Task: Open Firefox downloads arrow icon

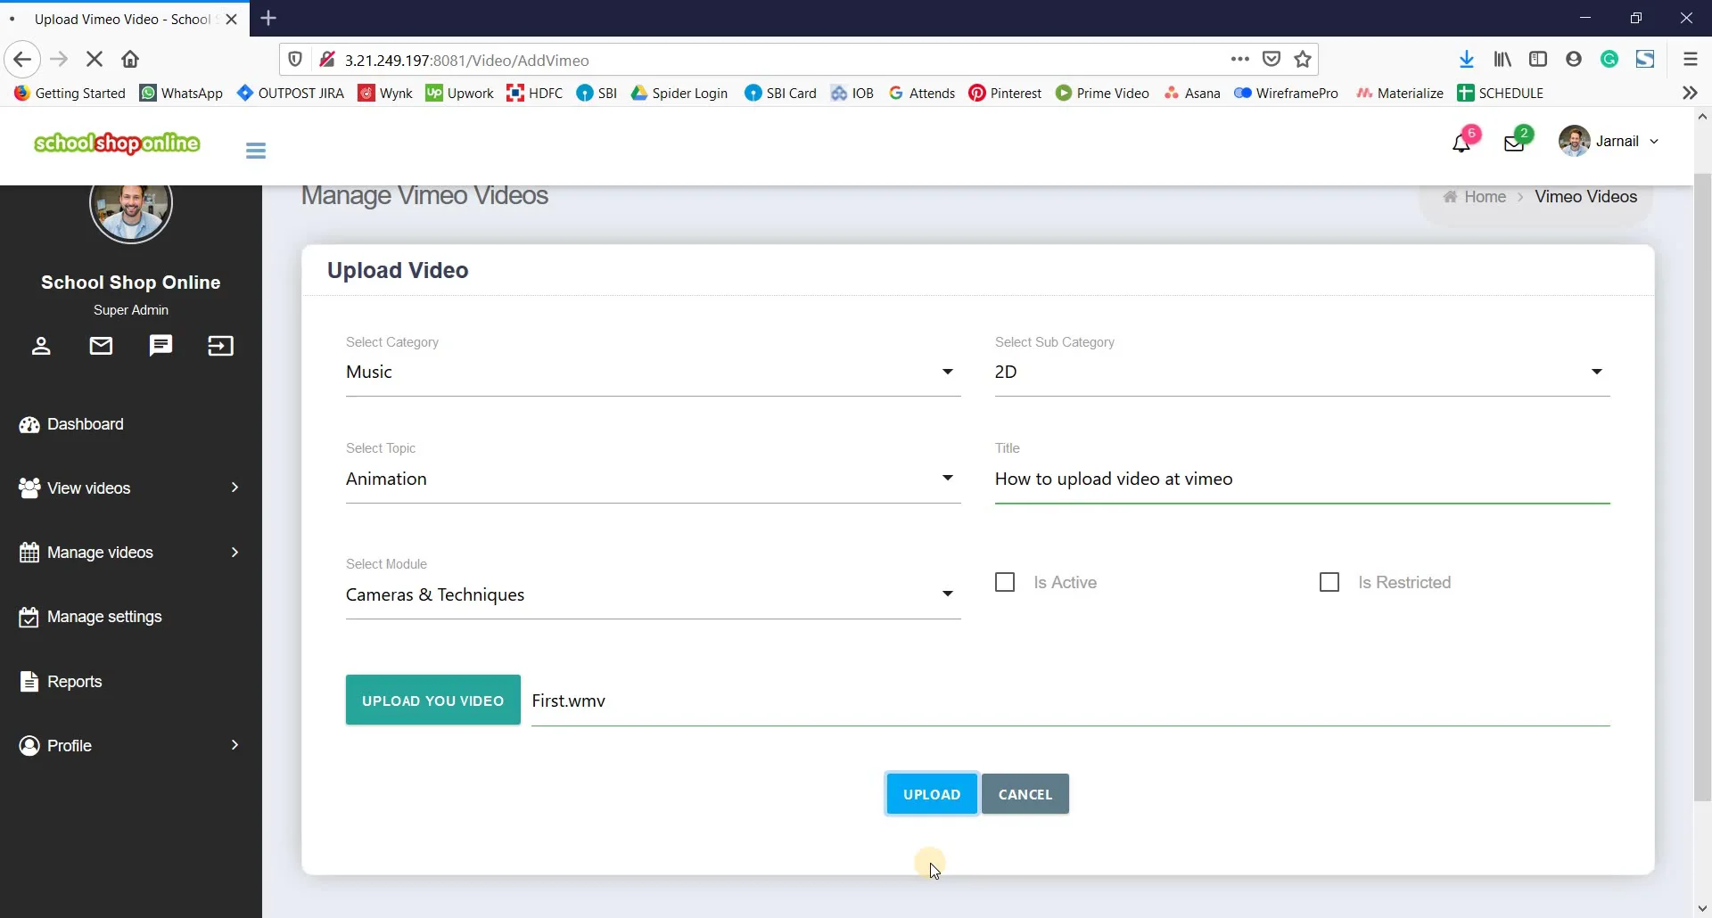Action: [1466, 60]
